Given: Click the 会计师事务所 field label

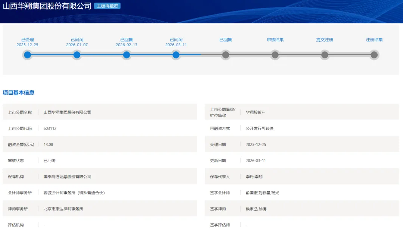Looking at the screenshot, I should (20, 193).
